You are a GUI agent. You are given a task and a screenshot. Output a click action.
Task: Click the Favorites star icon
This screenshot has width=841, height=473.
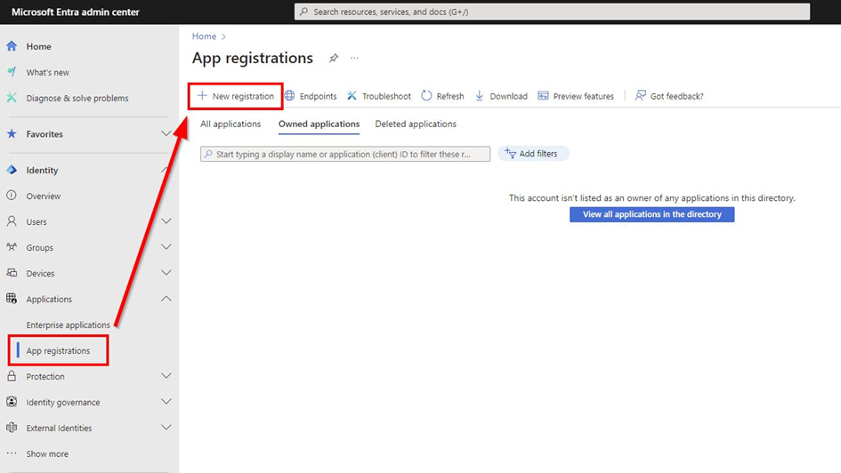click(12, 134)
